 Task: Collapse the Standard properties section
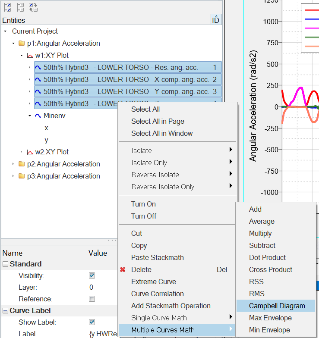click(x=5, y=264)
